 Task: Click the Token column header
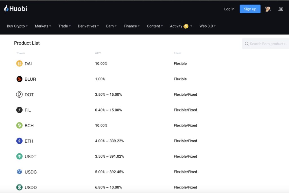click(20, 53)
